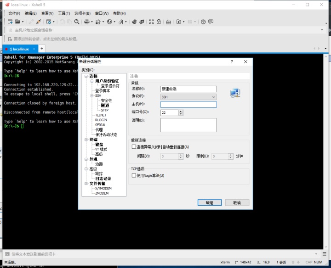Collapse the 文件传输 tree node
This screenshot has height=268, width=331.
coord(86,184)
